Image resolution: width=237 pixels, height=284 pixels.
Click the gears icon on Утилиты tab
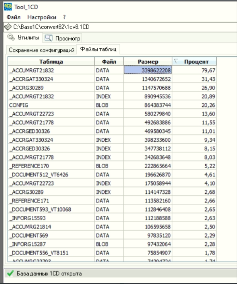(x=11, y=38)
